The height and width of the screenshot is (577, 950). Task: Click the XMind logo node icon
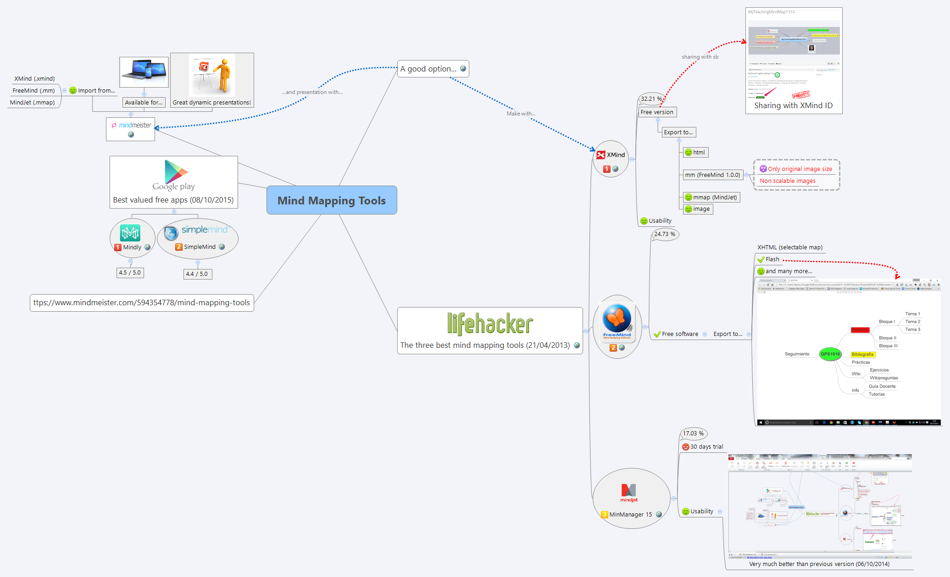601,155
